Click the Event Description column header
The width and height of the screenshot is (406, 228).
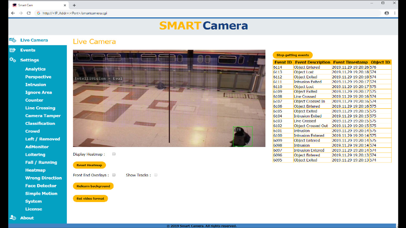(312, 62)
